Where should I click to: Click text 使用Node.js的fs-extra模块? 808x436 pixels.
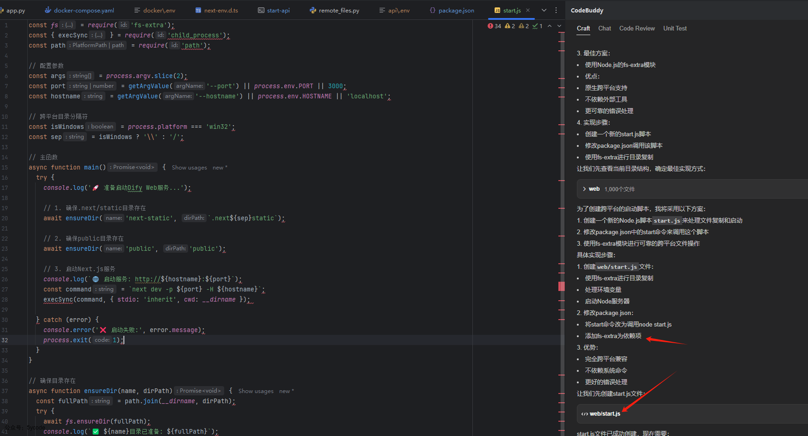(x=620, y=65)
